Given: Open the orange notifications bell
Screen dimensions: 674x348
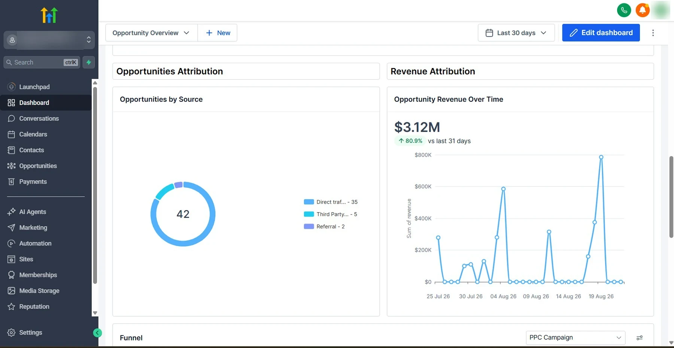Looking at the screenshot, I should [643, 10].
